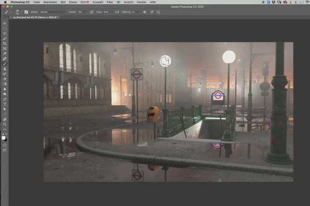Screen dimensions: 310x206
Task: Open Dropbox menu bar icon
Action: click(274, 2)
